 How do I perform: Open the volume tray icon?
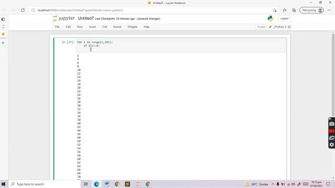point(293,184)
